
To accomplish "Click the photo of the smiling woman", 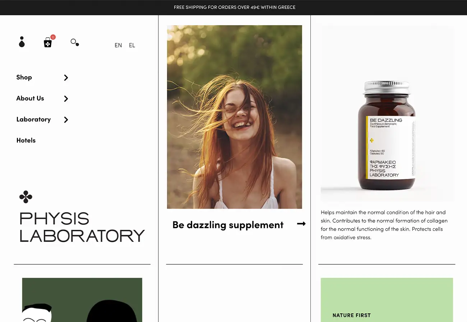I will click(235, 117).
